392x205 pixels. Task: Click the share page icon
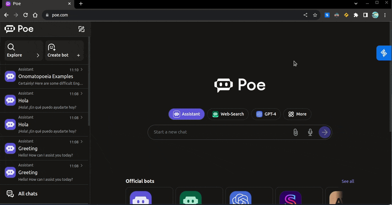click(305, 15)
